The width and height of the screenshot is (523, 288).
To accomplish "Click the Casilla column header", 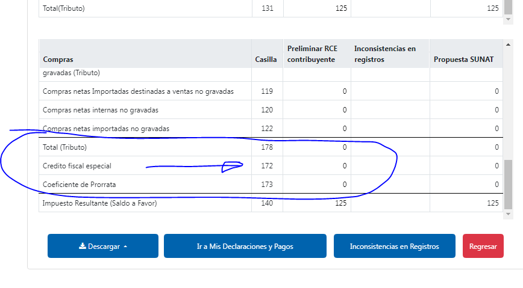I will (x=266, y=60).
